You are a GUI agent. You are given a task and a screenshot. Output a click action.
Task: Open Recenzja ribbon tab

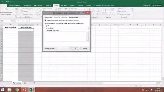click(64, 5)
